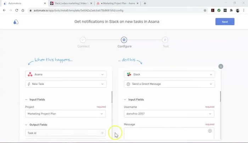The width and height of the screenshot is (248, 143).
Task: Click the Configure step gear icon
Action: pyautogui.click(x=124, y=40)
